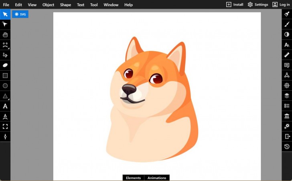Screen dimensions: 292x181
Task: Open the Generators gears panel
Action: click(x=287, y=126)
